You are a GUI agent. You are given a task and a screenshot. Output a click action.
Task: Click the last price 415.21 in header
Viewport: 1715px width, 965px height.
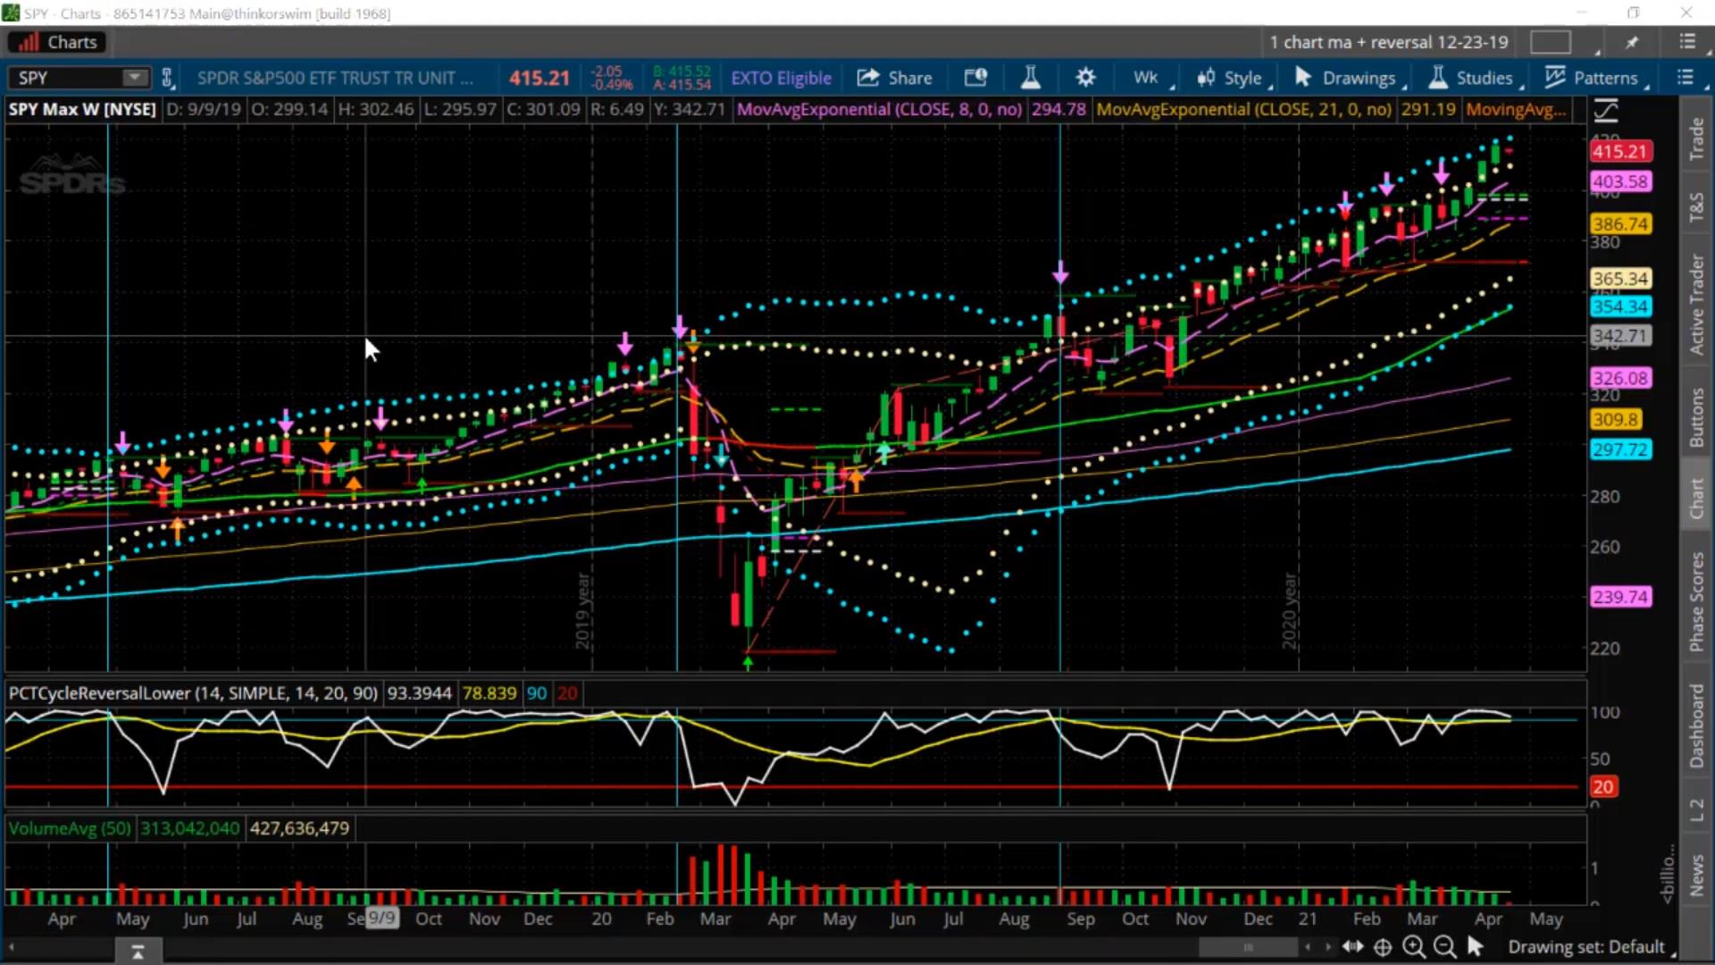540,78
